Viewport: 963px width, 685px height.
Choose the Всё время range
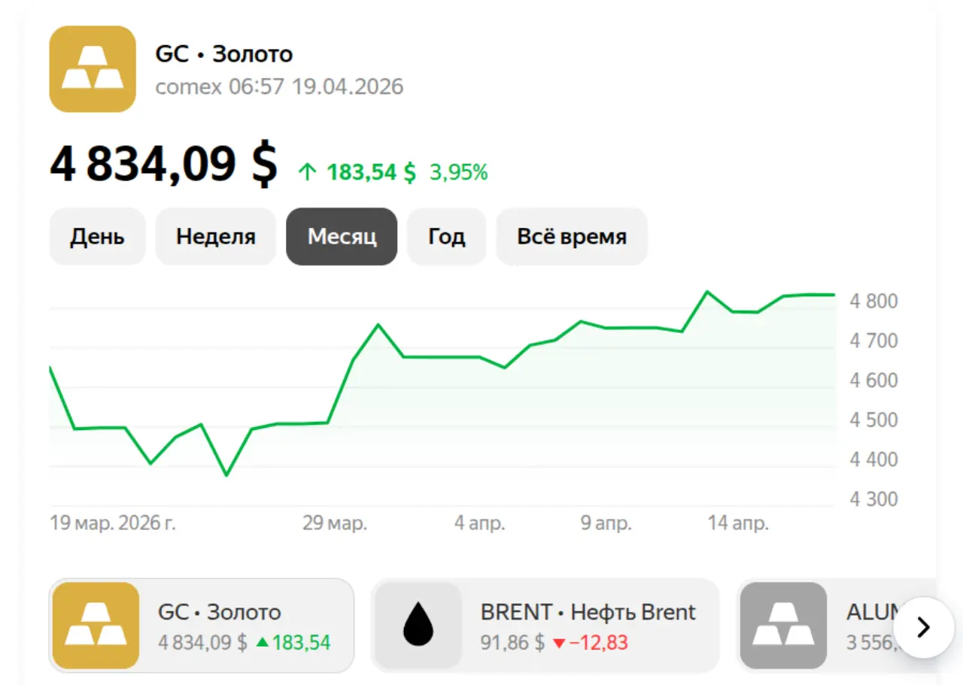[x=572, y=237]
